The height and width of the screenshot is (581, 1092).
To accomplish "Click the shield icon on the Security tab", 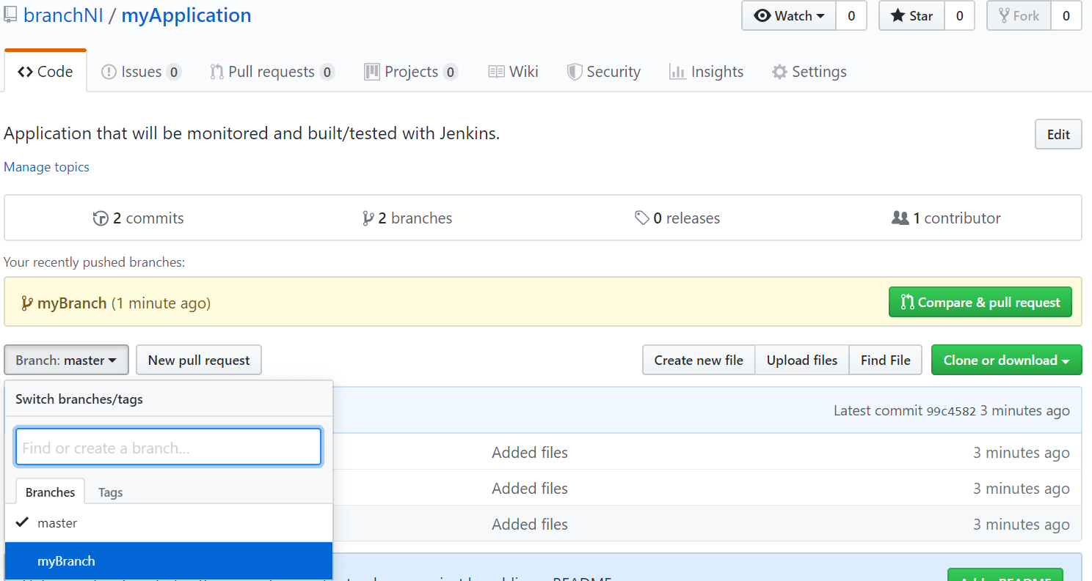I will [574, 71].
